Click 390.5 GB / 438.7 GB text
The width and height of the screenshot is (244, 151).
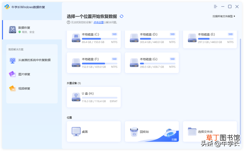(x=152, y=67)
